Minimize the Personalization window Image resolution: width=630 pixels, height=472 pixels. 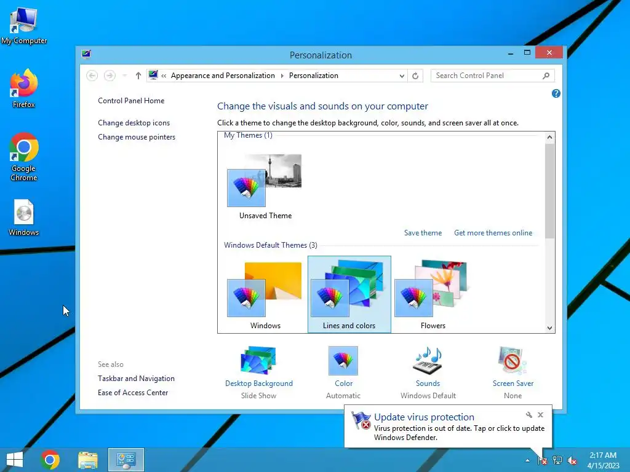pyautogui.click(x=510, y=53)
